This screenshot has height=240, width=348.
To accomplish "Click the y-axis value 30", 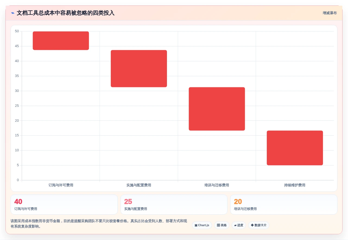I will tap(17, 91).
